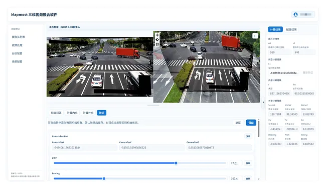Screen dimensions: 326x187
Task: Click the left camera video image
Action: point(100,67)
